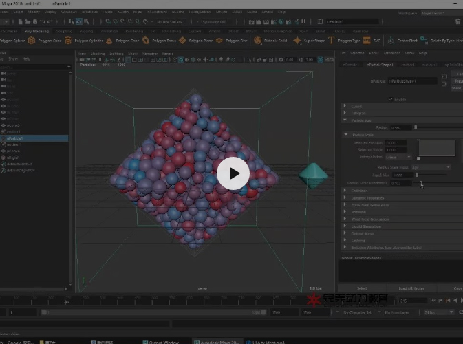The height and width of the screenshot is (344, 463).
Task: Open the Interpolation dropdown
Action: pyautogui.click(x=399, y=156)
